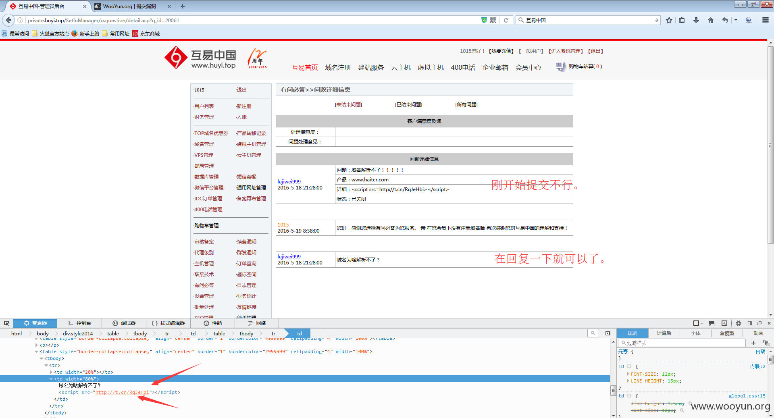
Task: Open 所有问题 filter link
Action: pos(466,105)
